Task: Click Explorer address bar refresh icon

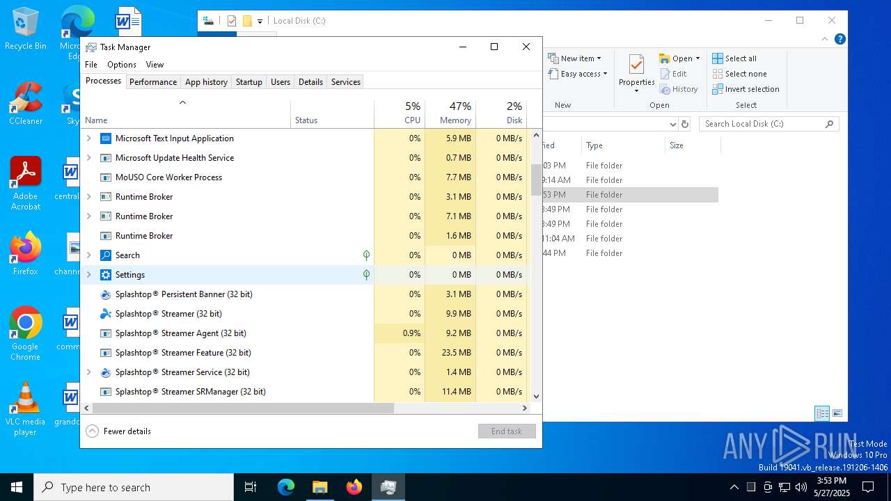Action: coord(685,124)
